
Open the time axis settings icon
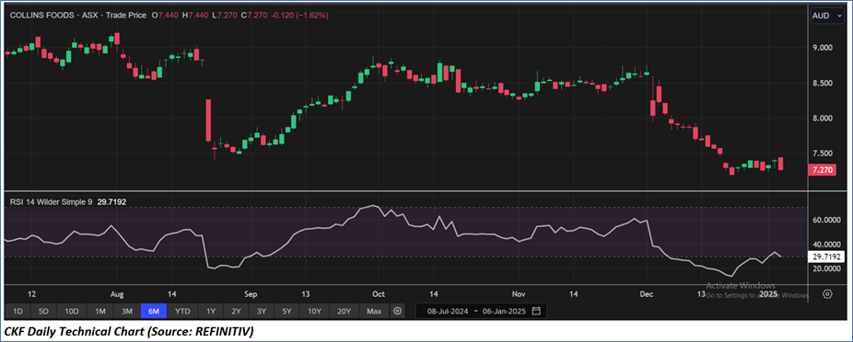tap(827, 293)
